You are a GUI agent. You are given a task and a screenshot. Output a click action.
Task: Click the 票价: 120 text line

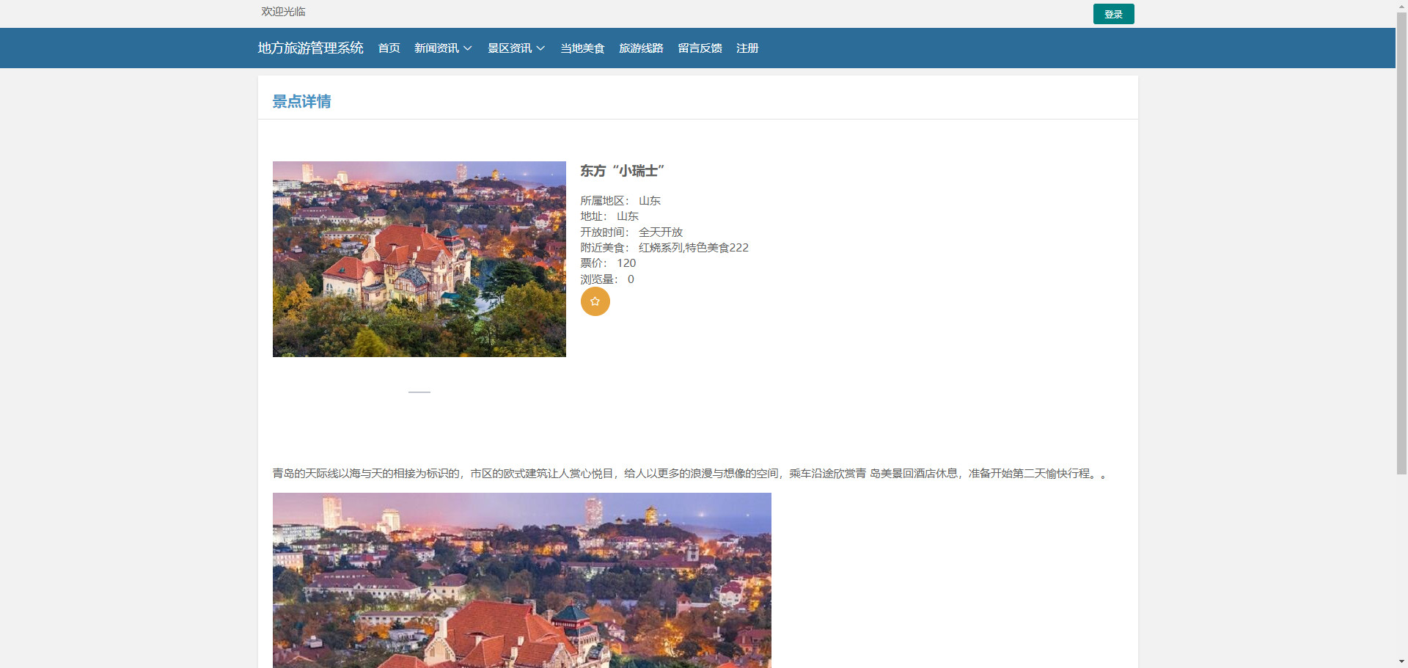click(608, 263)
